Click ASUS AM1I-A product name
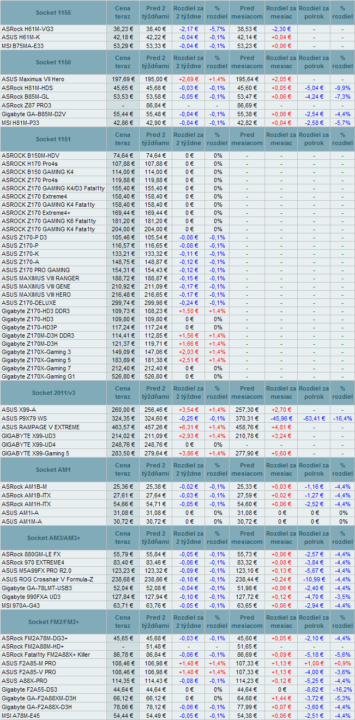This screenshot has height=720, width=355. (x=20, y=513)
